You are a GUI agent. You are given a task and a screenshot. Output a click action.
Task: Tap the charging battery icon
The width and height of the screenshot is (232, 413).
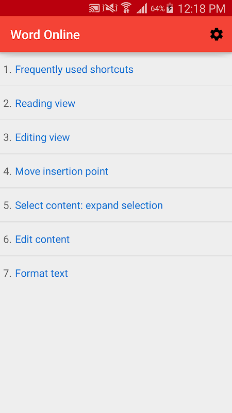coord(170,8)
